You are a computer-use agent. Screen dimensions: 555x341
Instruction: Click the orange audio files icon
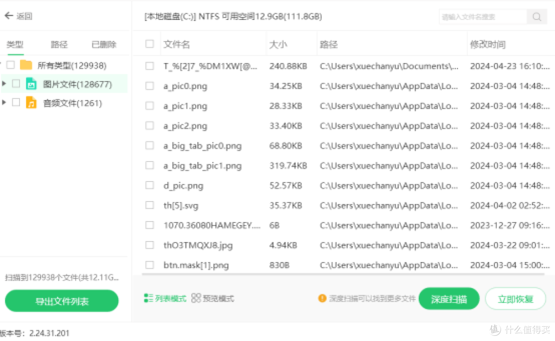tap(31, 103)
